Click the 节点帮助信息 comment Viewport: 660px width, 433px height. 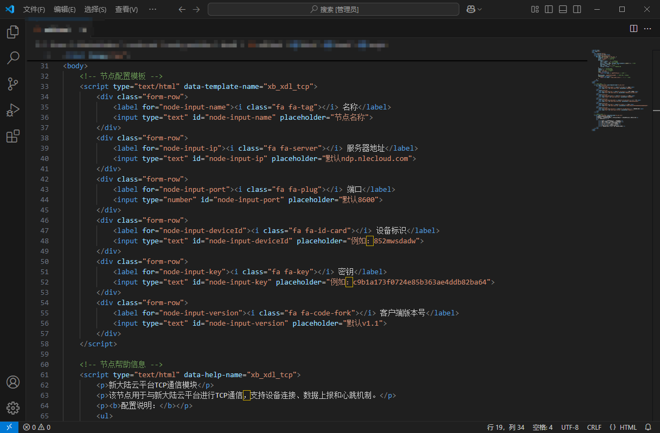pyautogui.click(x=121, y=364)
